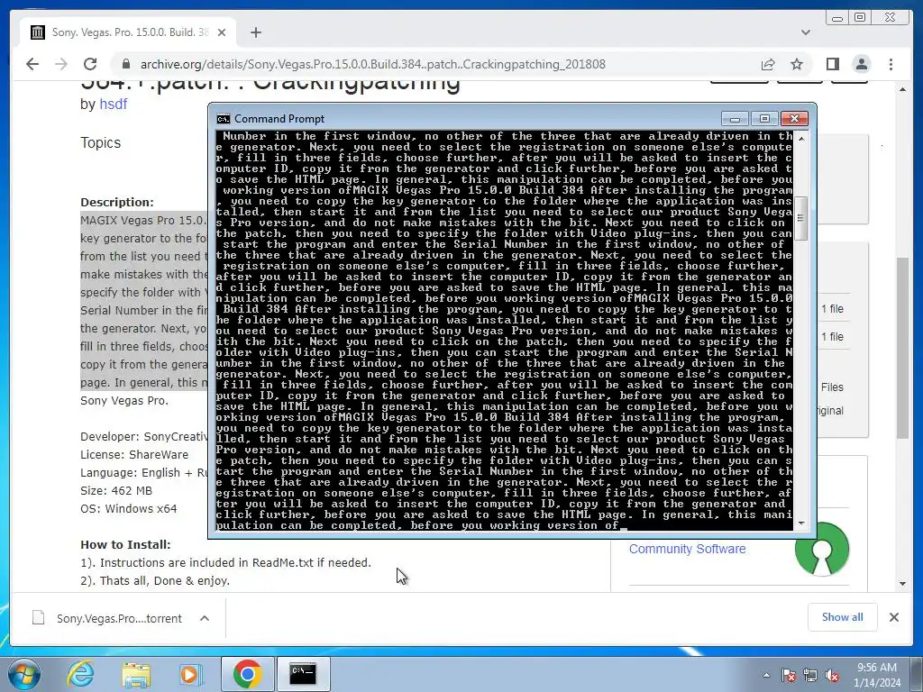Image resolution: width=923 pixels, height=692 pixels.
Task: Open the tab search chevron
Action: tap(806, 32)
